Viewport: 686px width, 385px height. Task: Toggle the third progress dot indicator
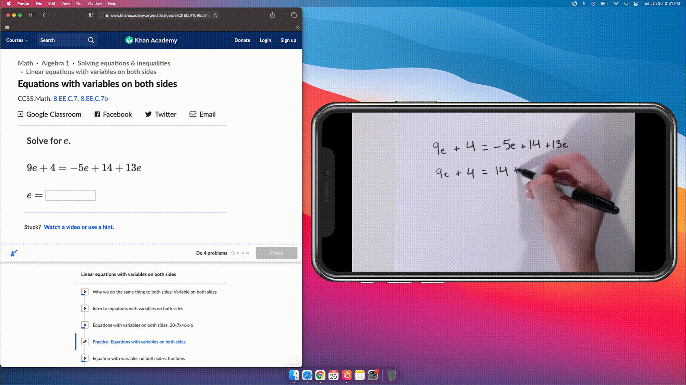243,253
